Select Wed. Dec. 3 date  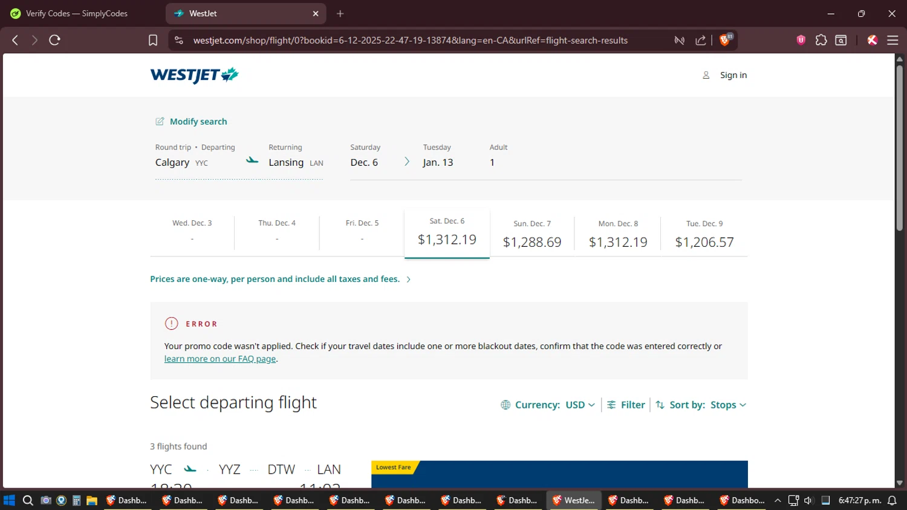[x=192, y=232]
